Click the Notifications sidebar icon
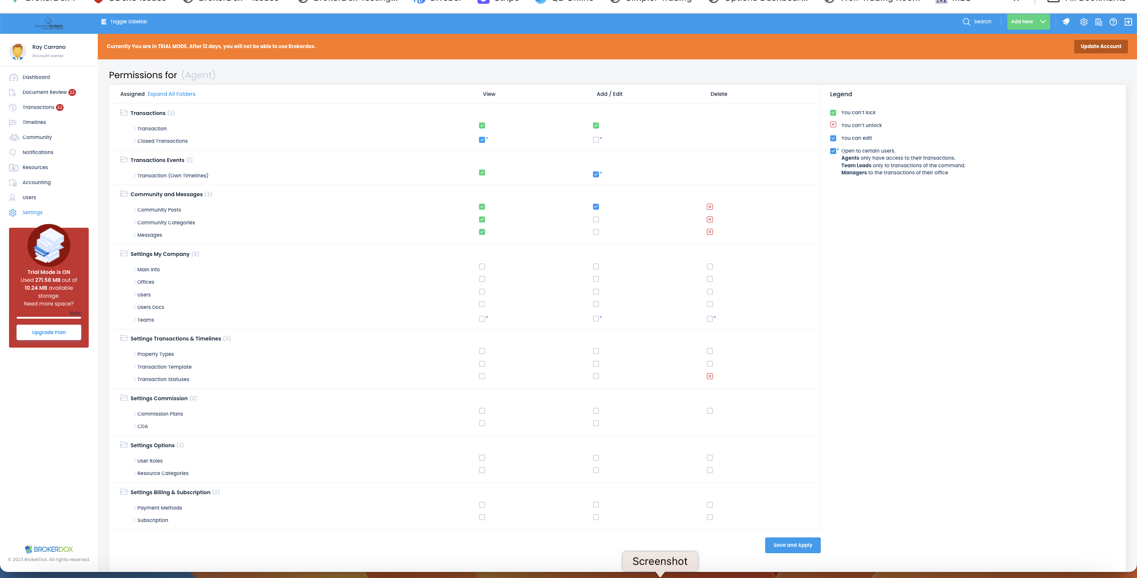The image size is (1137, 578). click(12, 152)
